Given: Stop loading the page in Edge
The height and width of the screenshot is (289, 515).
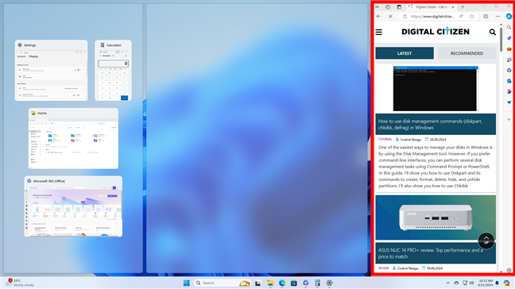Looking at the screenshot, I should (x=390, y=17).
